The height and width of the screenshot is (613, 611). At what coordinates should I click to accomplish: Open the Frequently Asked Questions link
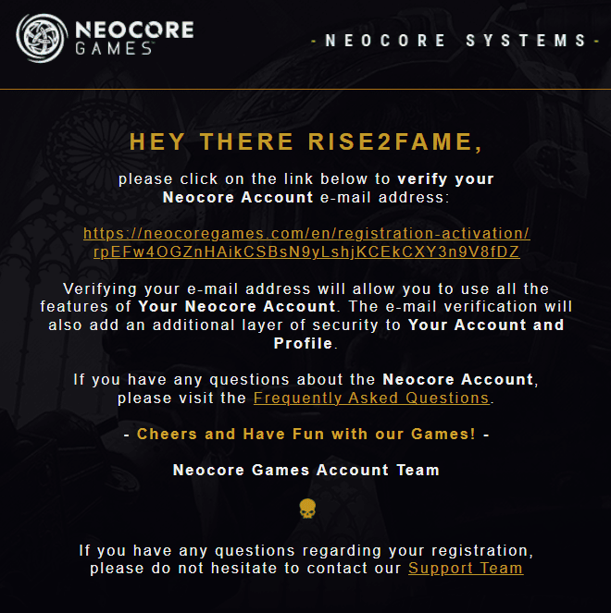(x=371, y=398)
